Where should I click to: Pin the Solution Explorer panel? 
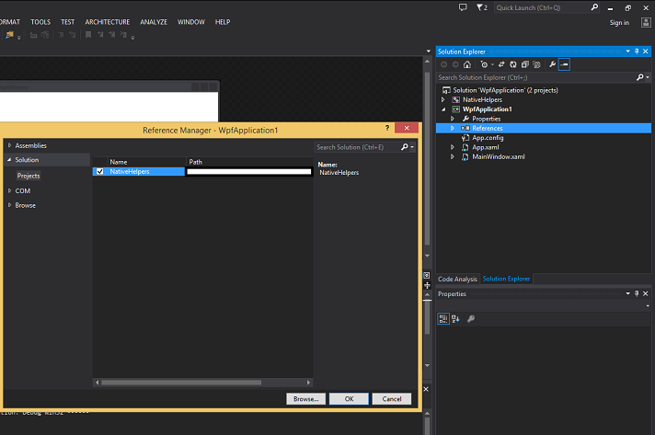(637, 52)
